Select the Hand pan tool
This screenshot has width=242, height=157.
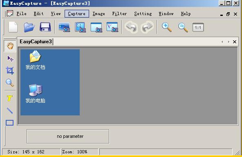coord(10,46)
